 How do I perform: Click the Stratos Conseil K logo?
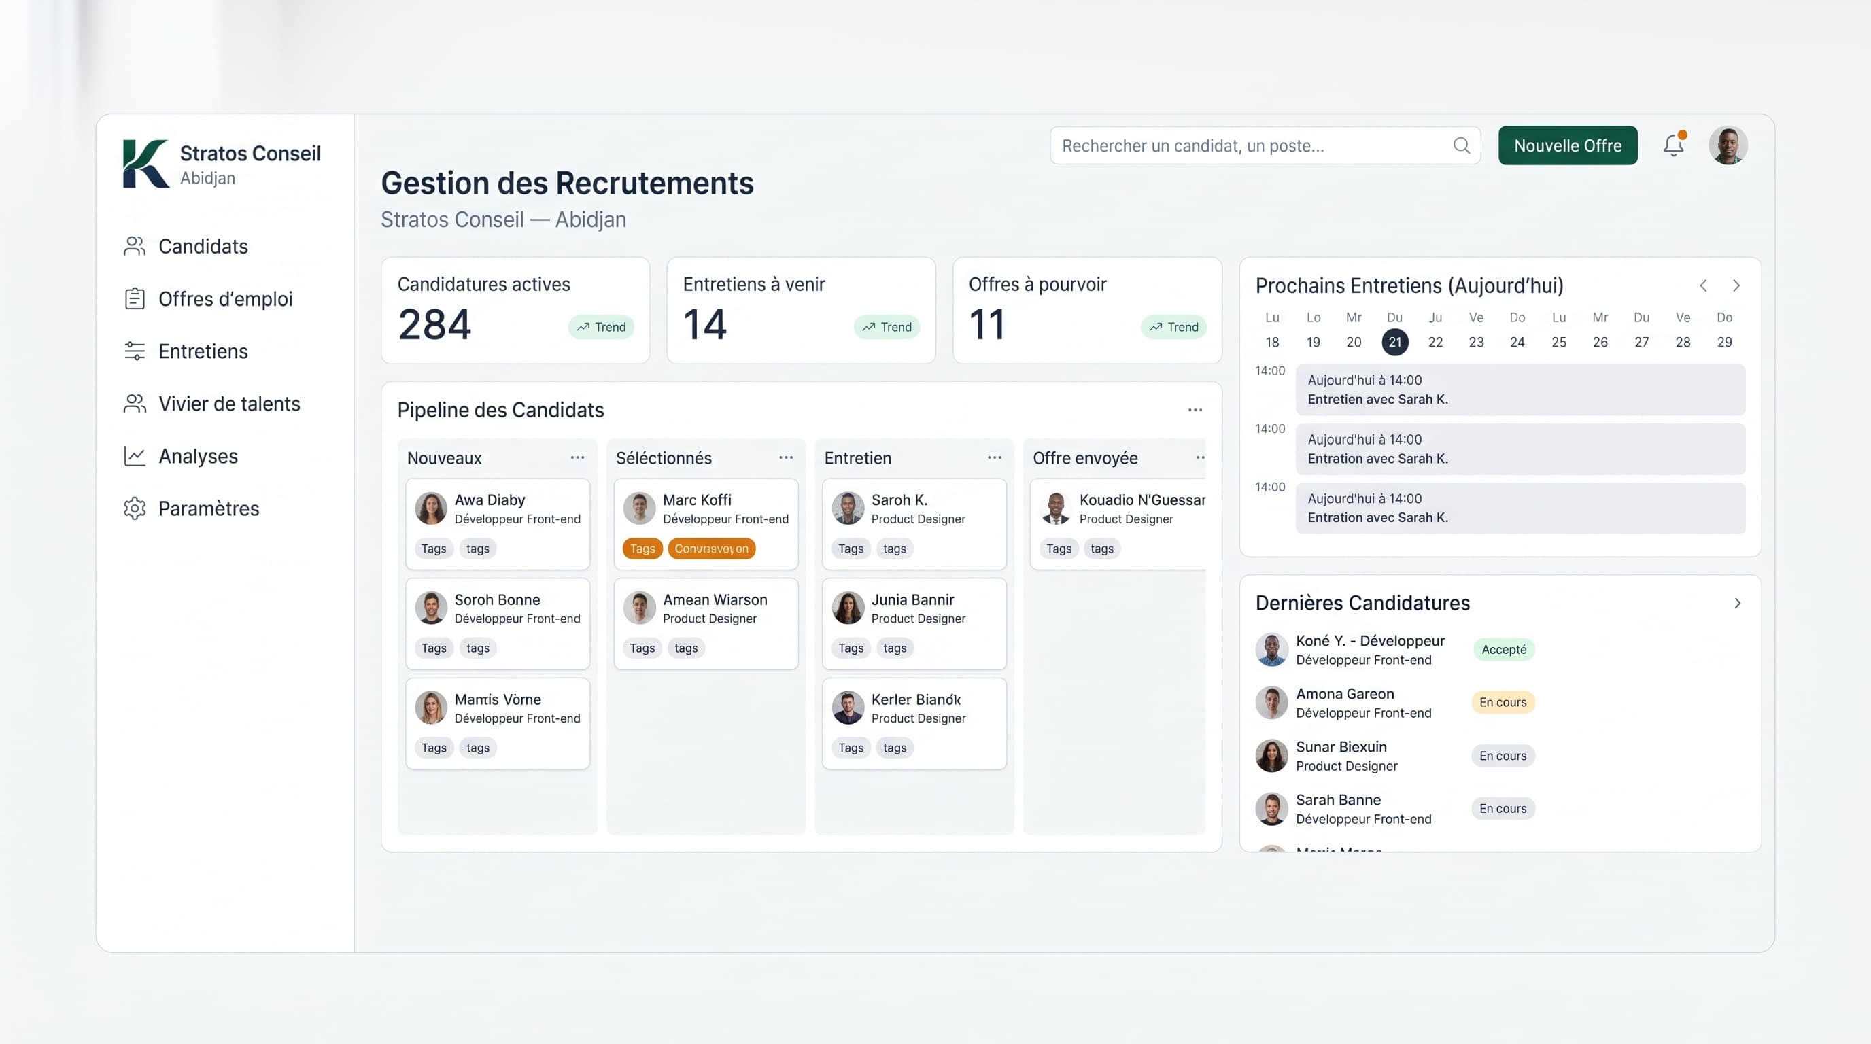145,164
